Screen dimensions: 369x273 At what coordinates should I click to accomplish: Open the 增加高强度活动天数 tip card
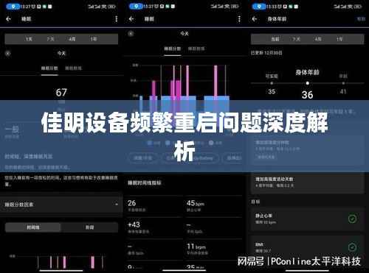click(307, 182)
